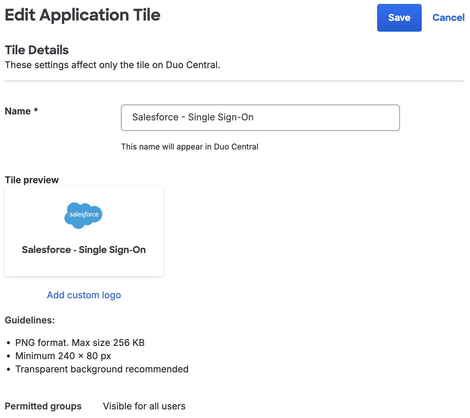
Task: Cancel editing the application tile
Action: click(449, 18)
